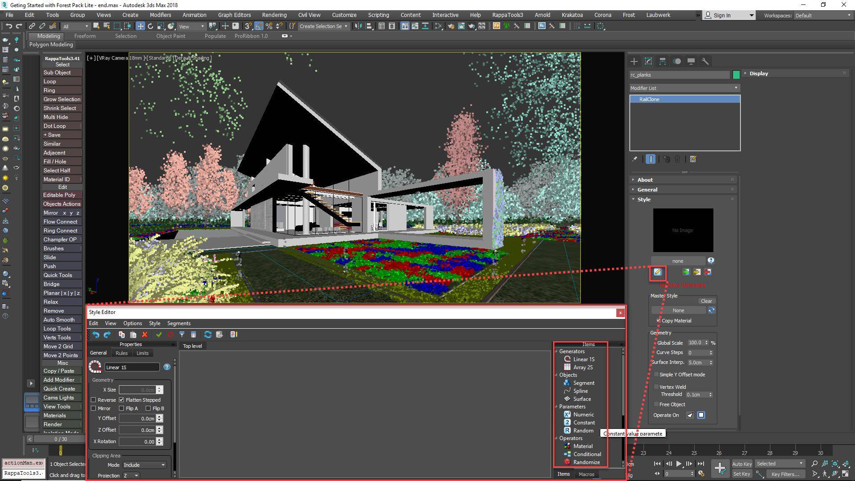Viewport: 855px width, 481px height.
Task: Toggle the Free Object checkbox
Action: point(657,404)
